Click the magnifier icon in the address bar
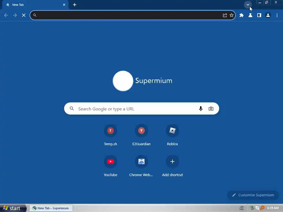This screenshot has height=212, width=283. (x=35, y=15)
